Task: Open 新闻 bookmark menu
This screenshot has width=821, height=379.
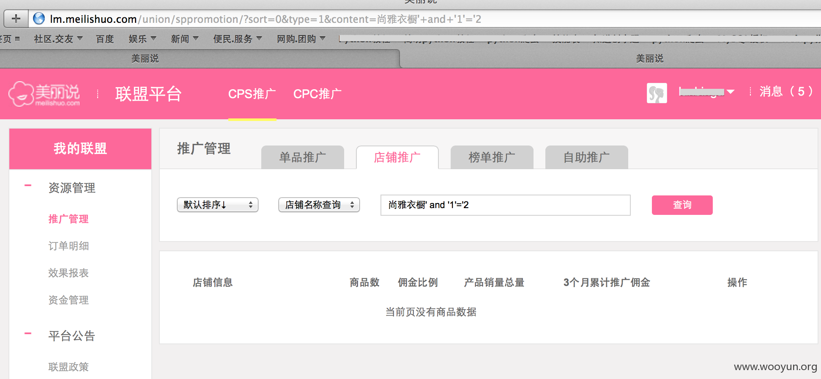Action: [185, 39]
